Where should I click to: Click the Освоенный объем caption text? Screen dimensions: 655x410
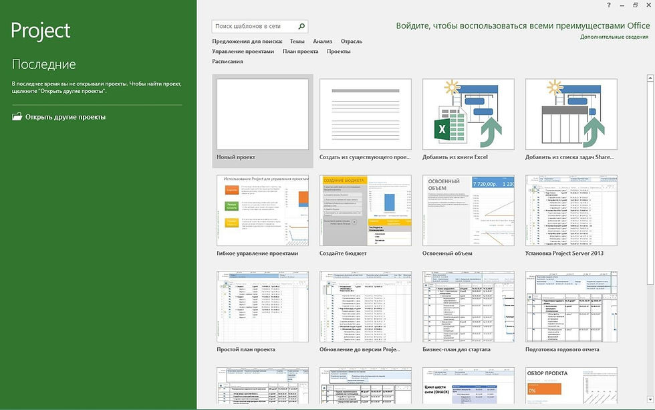(x=447, y=253)
